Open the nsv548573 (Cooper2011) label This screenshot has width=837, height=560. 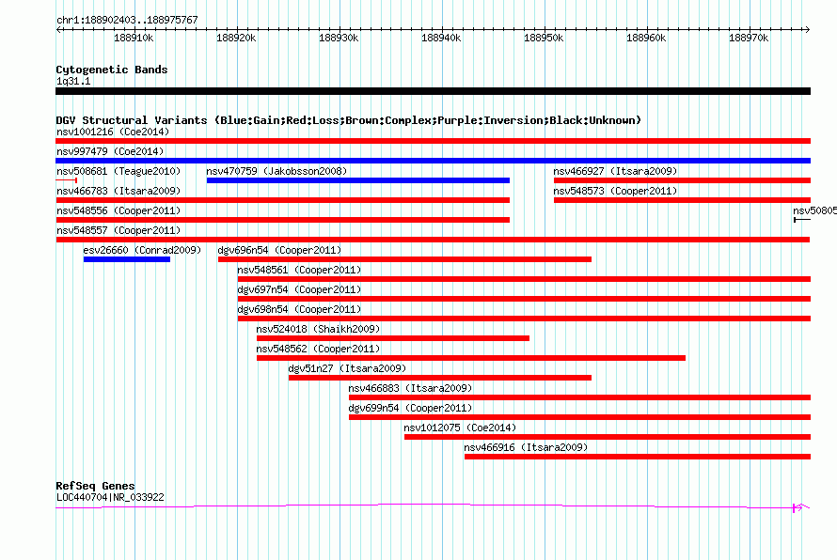pyautogui.click(x=615, y=191)
